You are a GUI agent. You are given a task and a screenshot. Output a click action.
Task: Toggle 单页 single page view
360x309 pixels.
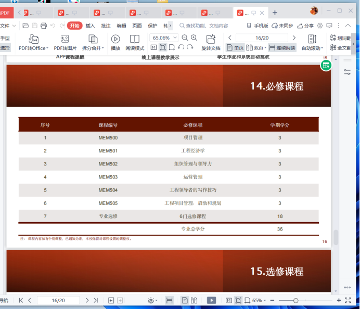[235, 47]
